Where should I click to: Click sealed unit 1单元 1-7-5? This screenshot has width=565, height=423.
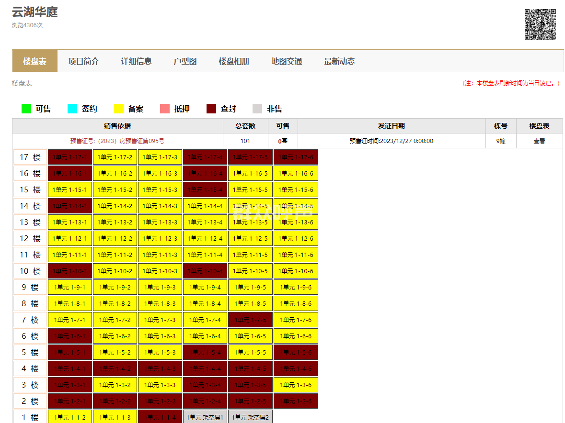coord(250,320)
